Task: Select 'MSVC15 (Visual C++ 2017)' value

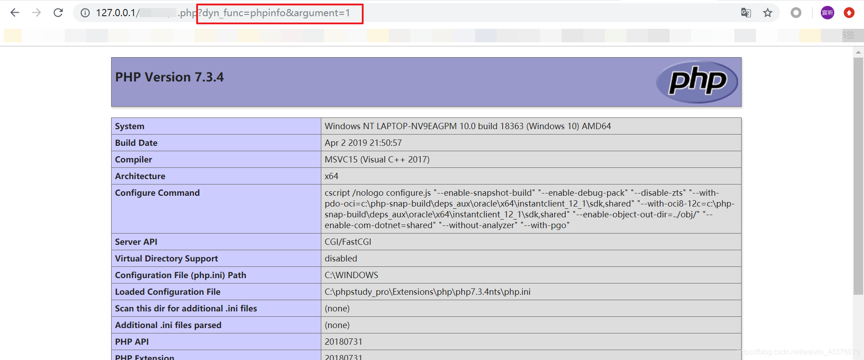Action: [377, 159]
